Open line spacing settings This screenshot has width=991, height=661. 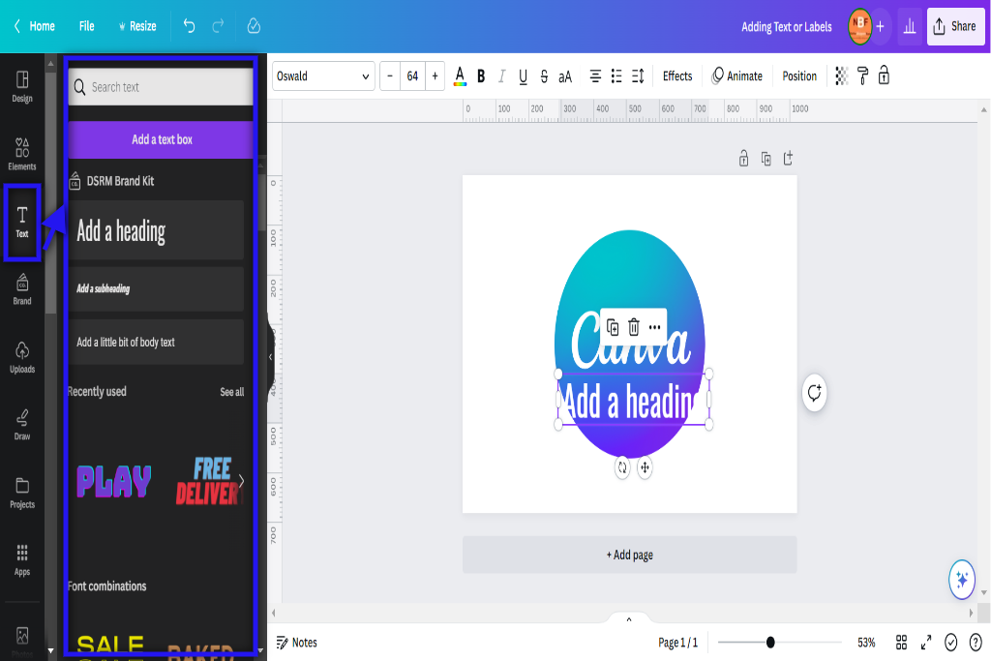pyautogui.click(x=638, y=75)
